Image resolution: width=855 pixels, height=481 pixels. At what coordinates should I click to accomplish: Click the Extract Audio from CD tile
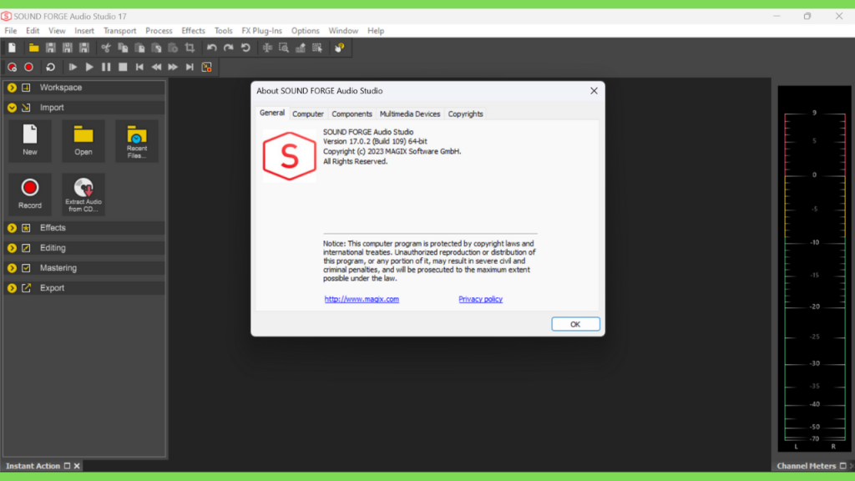pos(83,194)
